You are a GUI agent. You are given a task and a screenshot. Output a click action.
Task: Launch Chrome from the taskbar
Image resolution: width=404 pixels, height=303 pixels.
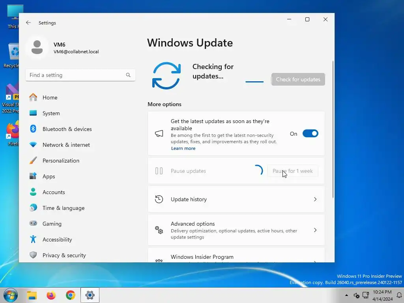tap(70, 295)
